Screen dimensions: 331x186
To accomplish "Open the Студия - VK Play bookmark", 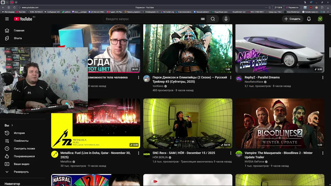I will click(115, 12).
